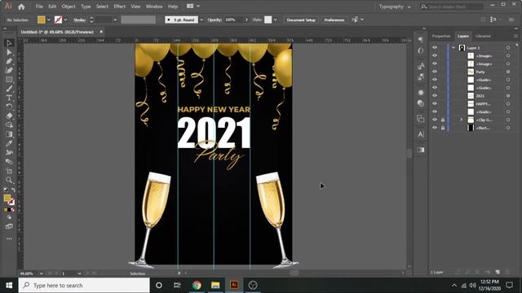Hide the Layer 1 top-level layer
522x293 pixels.
[435, 47]
